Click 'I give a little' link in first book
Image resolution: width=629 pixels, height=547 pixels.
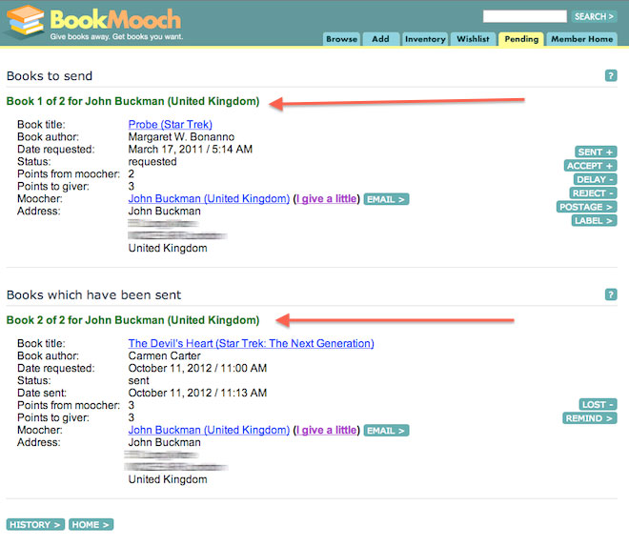(326, 199)
